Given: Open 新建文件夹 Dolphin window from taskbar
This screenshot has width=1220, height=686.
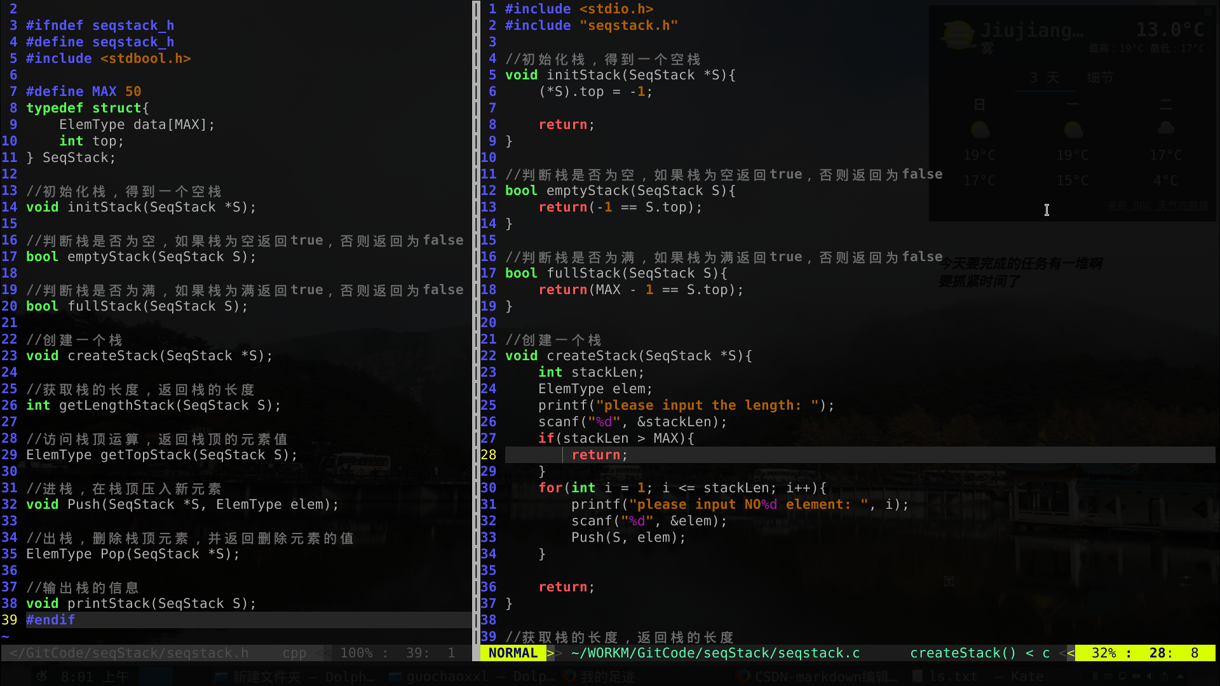Looking at the screenshot, I should [295, 677].
